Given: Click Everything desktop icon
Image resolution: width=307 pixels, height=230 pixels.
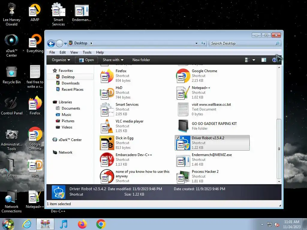Looking at the screenshot, I should [x=35, y=43].
